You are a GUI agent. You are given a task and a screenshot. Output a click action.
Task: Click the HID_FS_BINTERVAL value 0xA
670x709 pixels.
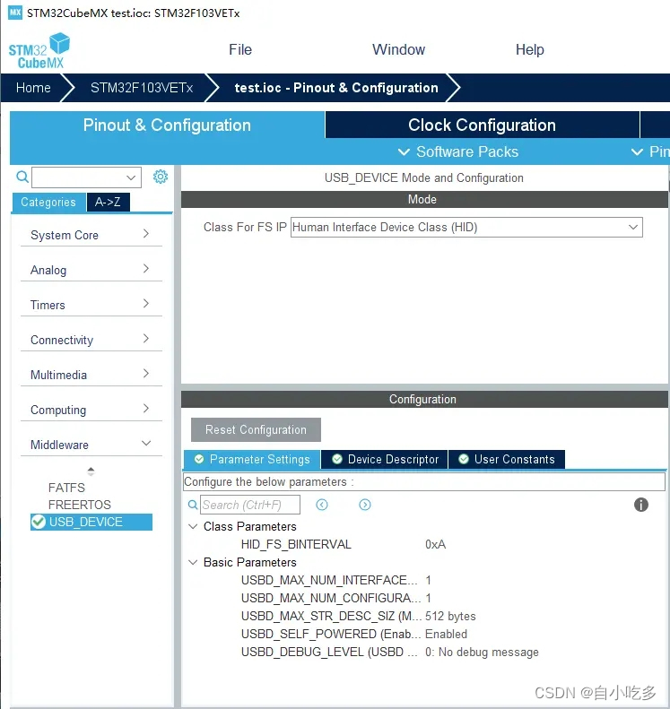[x=435, y=544]
